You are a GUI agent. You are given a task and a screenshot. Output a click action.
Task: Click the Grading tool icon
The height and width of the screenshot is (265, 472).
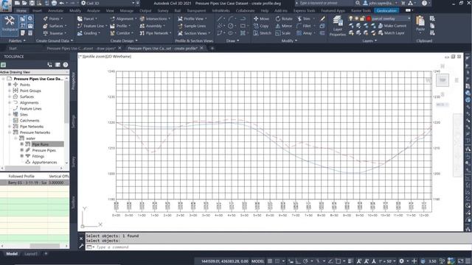(x=80, y=33)
